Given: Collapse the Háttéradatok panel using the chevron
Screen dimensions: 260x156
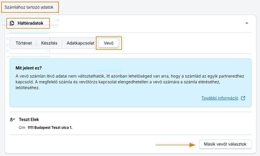Looking at the screenshot, I should [x=247, y=23].
